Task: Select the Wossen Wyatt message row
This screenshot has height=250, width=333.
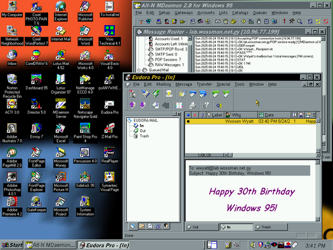Action: tap(251, 121)
